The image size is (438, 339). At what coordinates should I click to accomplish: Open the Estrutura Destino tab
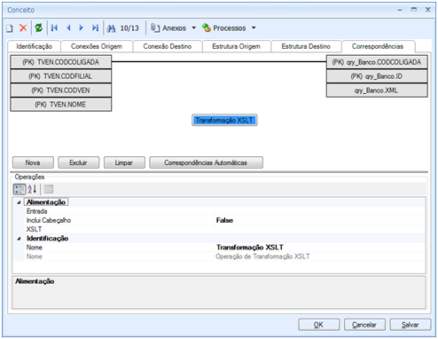pyautogui.click(x=306, y=46)
